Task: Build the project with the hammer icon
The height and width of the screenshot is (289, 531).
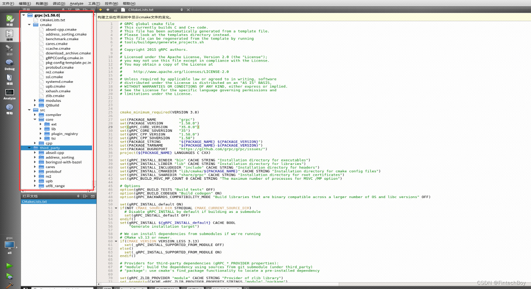Action: (x=10, y=285)
